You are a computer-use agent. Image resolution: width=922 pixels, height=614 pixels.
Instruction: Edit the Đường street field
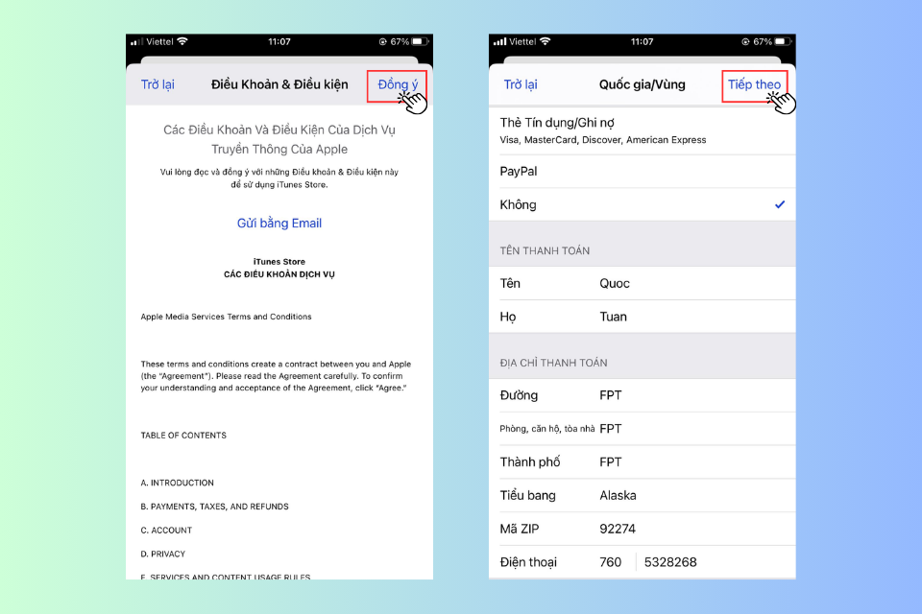643,395
